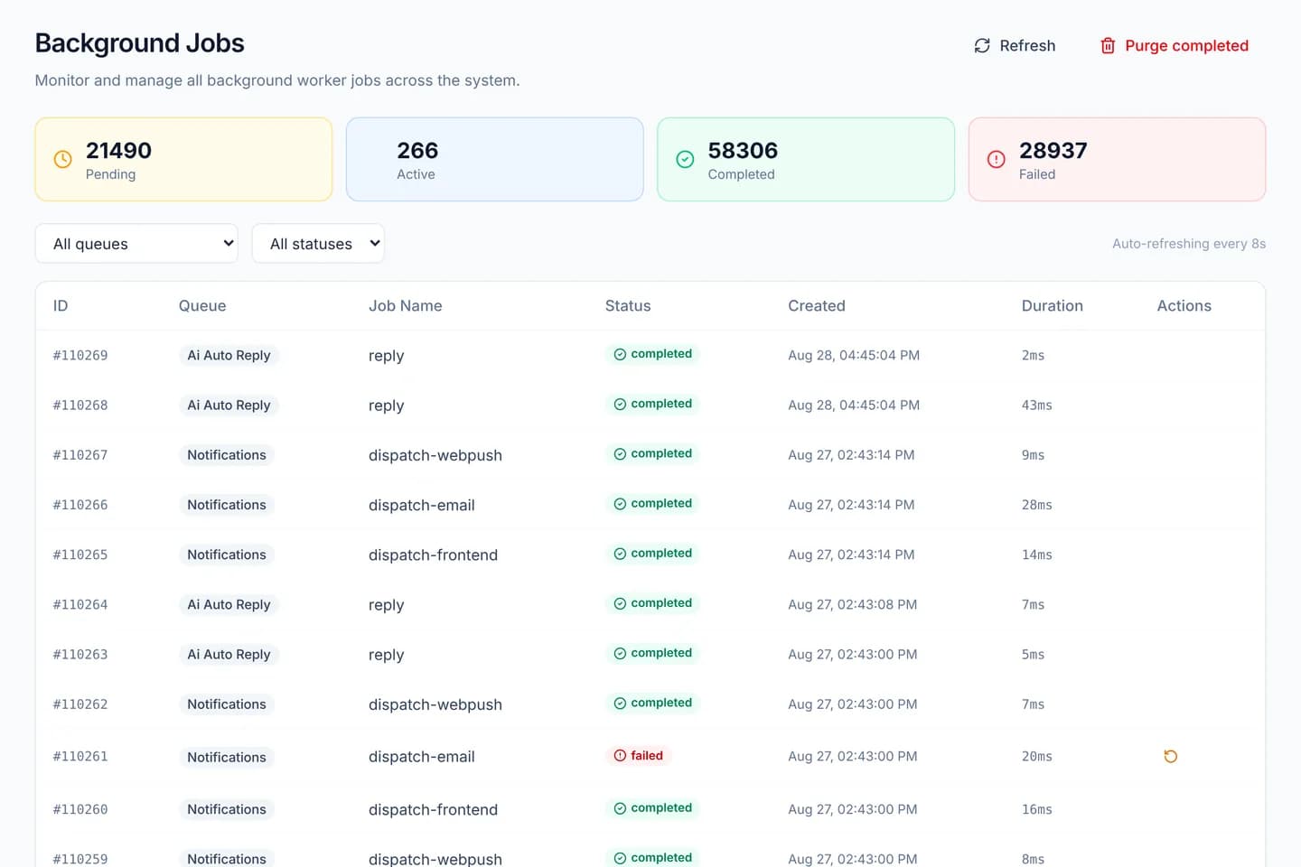
Task: Select the Job Name column header
Action: [x=405, y=305]
